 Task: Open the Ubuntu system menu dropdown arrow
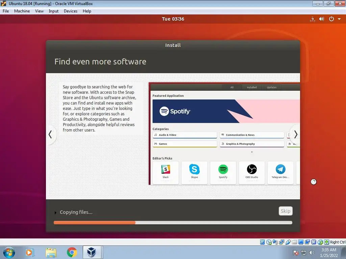coord(339,19)
